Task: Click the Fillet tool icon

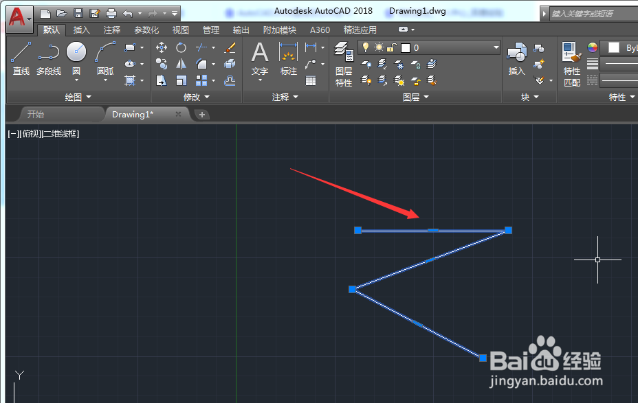Action: point(201,64)
